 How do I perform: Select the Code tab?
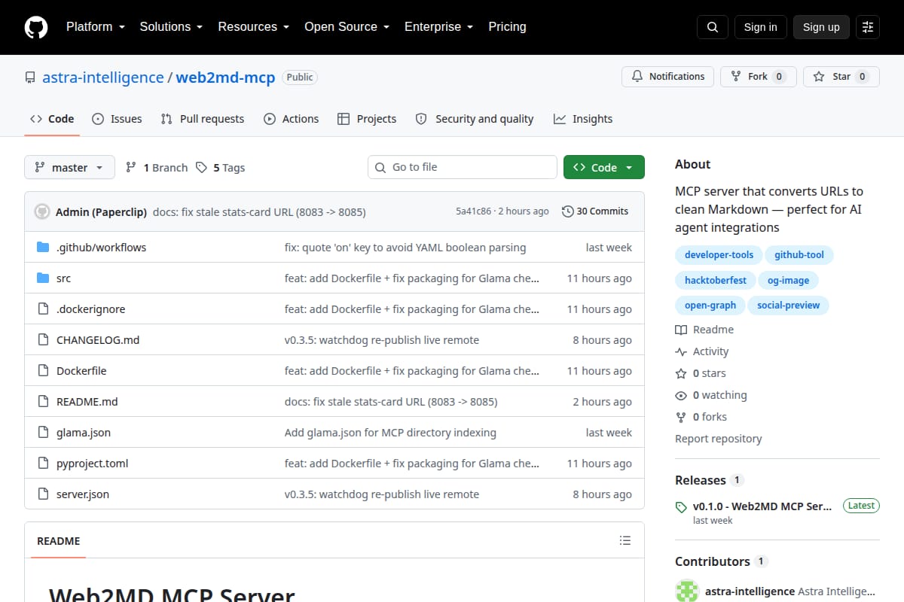[x=52, y=119]
